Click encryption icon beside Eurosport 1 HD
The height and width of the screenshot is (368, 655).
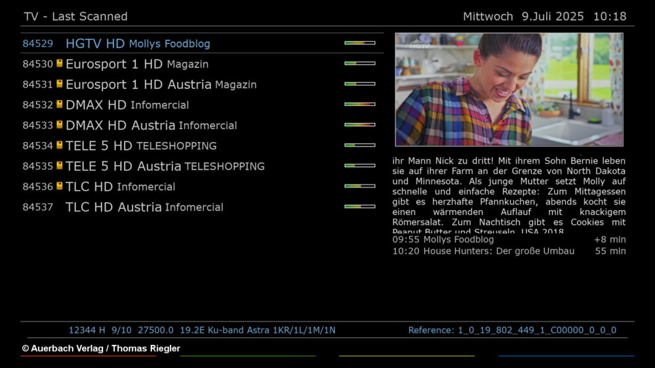[x=59, y=63]
